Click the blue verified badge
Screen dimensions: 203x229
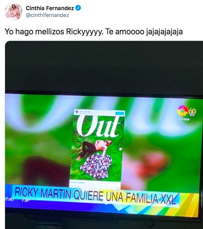78,8
